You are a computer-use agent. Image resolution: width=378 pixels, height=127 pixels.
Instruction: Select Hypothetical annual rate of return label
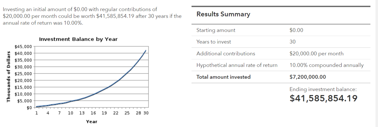tap(237, 65)
